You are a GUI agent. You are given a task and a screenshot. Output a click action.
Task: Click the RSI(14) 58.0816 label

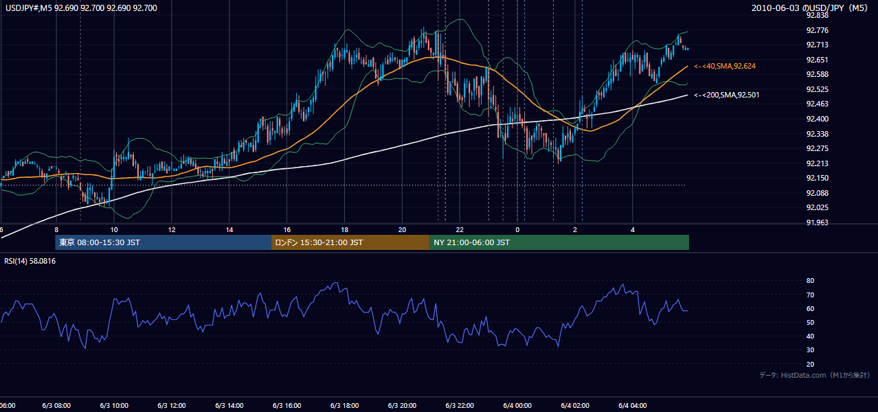30,261
